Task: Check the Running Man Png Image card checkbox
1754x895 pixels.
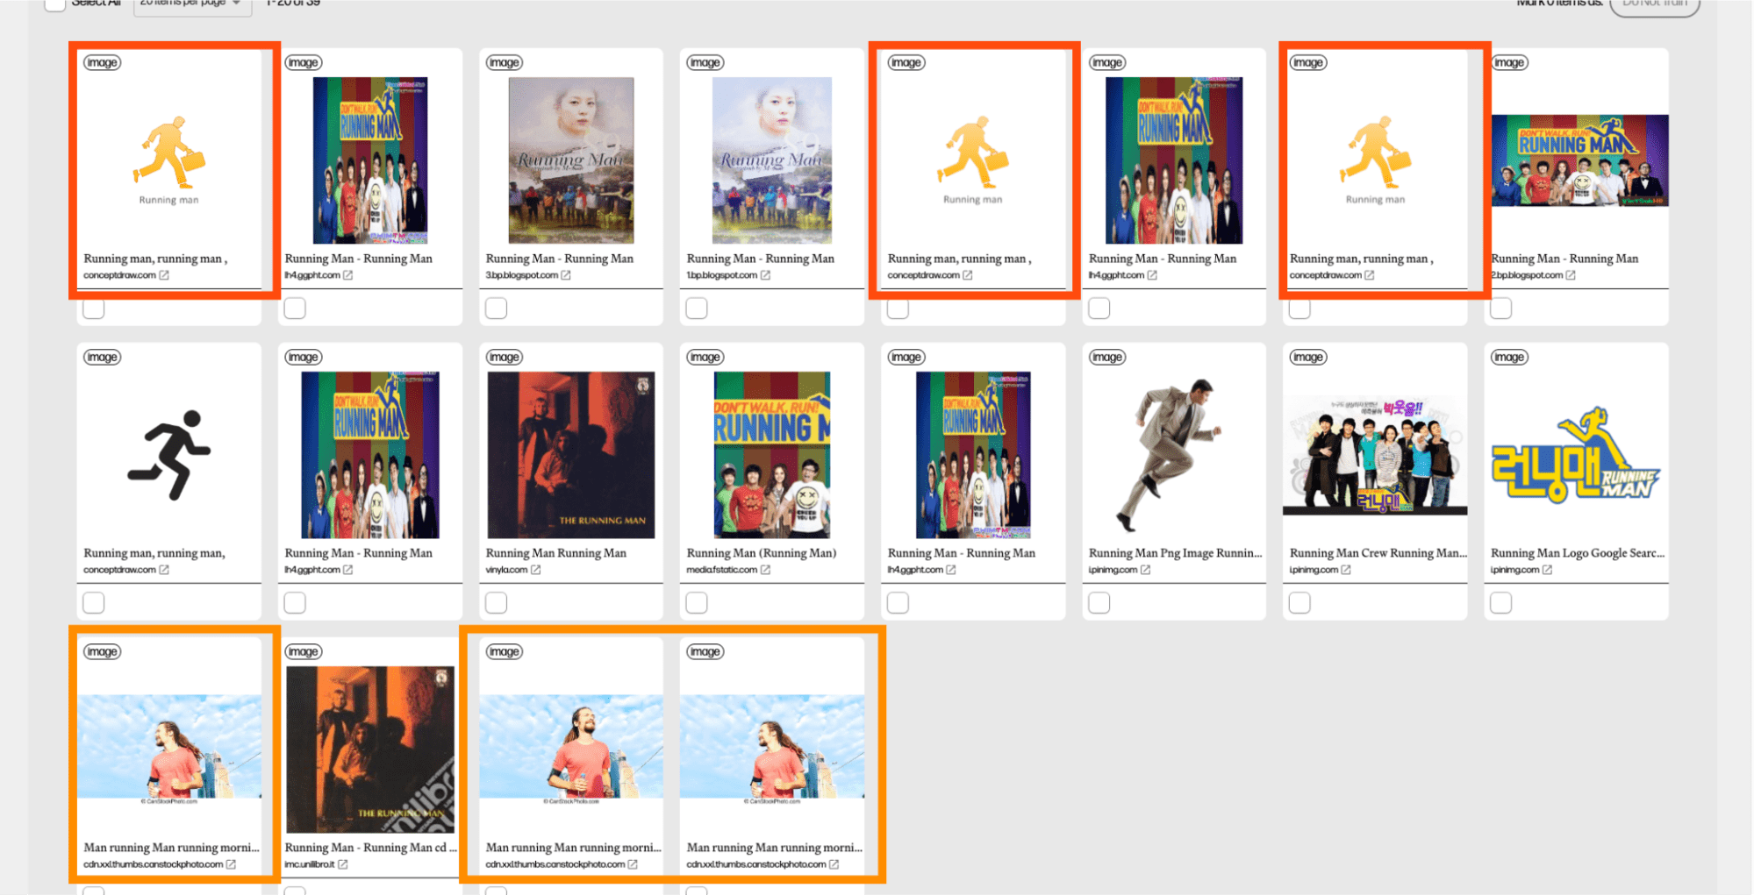Action: (1099, 603)
